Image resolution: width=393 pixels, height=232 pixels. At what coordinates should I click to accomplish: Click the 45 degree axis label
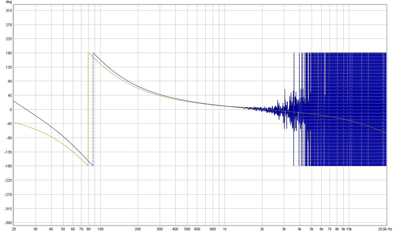click(10, 95)
